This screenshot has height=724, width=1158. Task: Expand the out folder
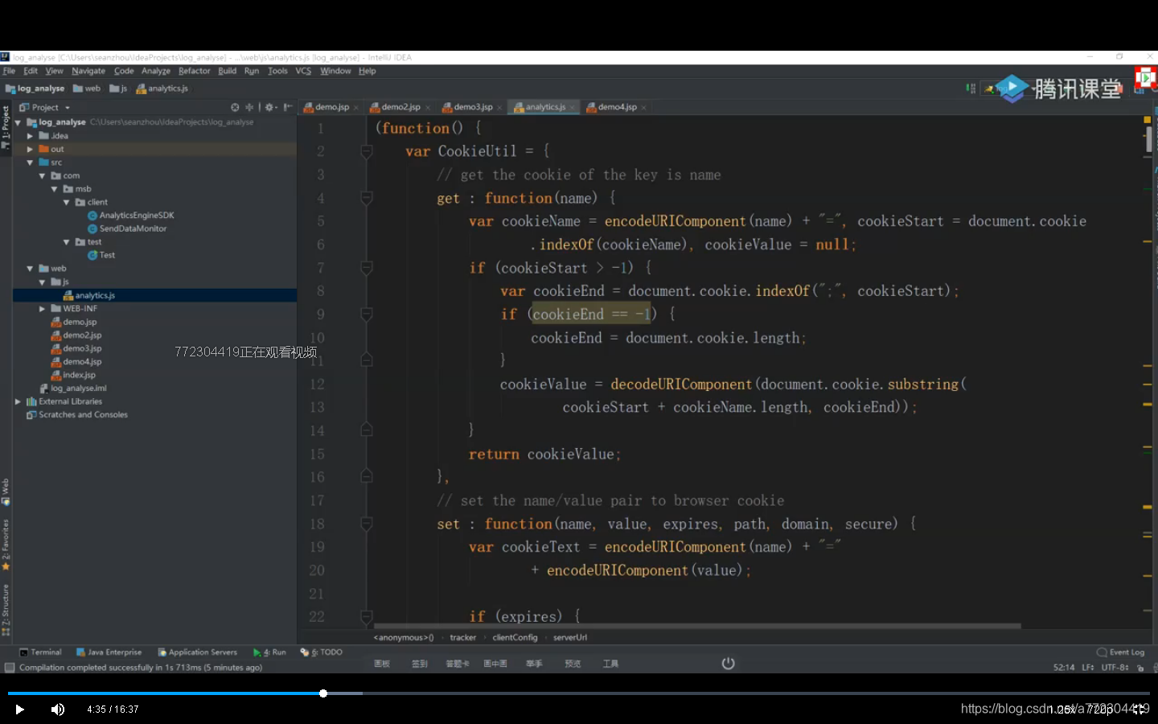coord(31,149)
